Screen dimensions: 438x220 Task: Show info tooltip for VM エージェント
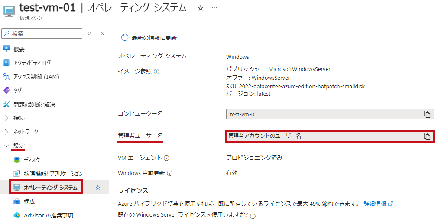pyautogui.click(x=167, y=159)
